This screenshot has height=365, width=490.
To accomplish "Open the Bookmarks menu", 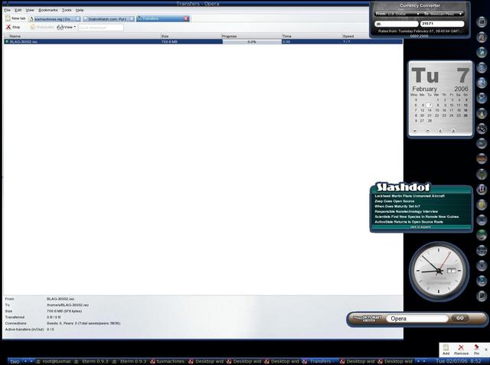I will (x=47, y=10).
